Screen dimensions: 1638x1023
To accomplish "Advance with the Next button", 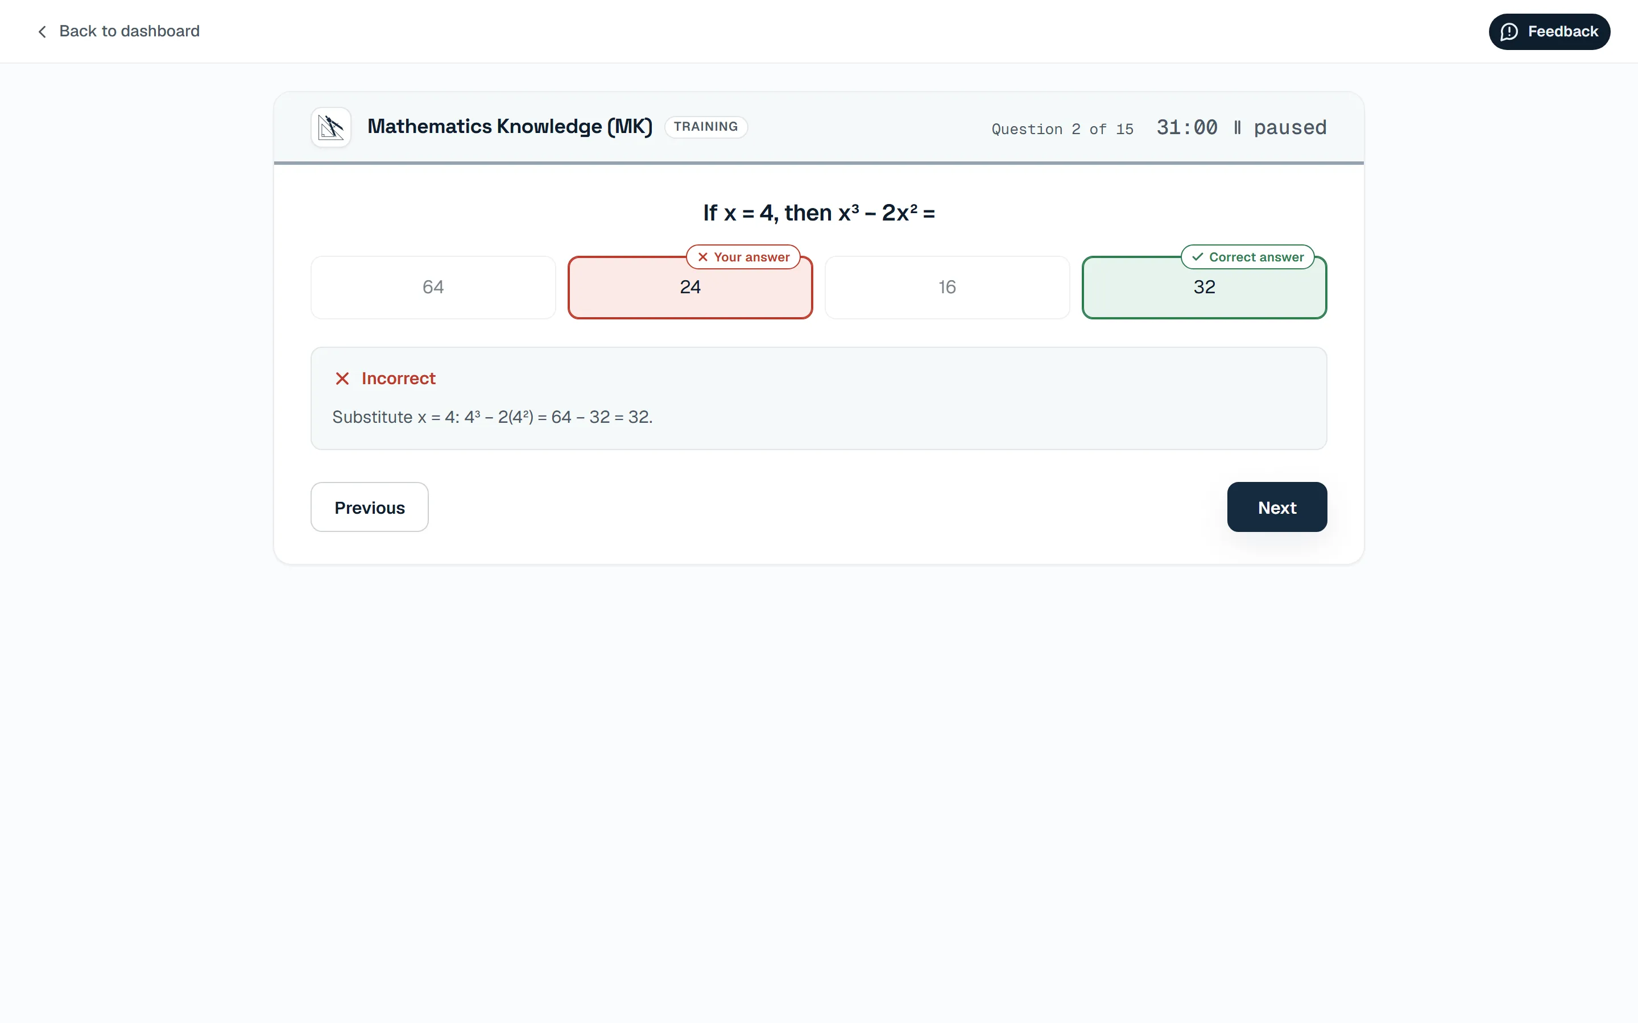I will point(1276,508).
